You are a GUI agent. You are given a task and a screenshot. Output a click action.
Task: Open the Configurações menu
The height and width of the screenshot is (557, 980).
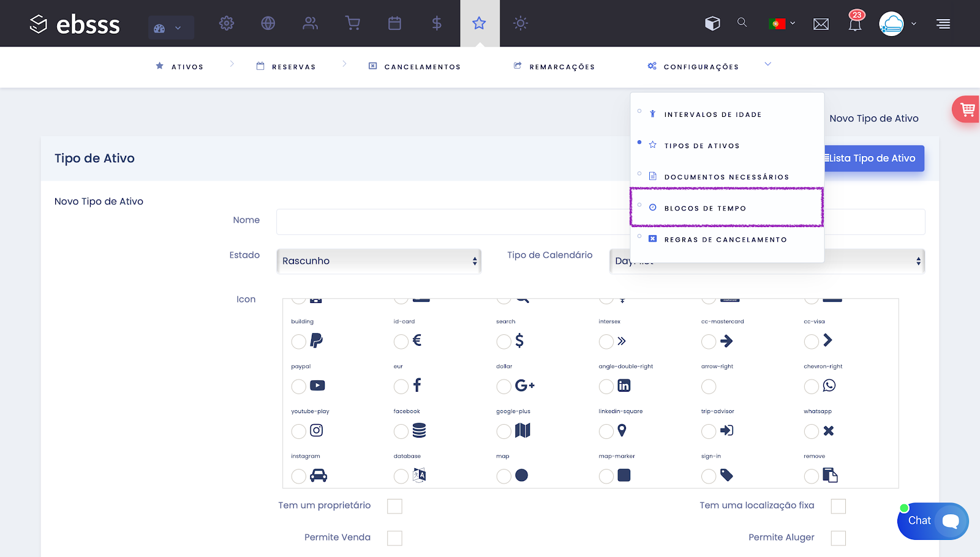pyautogui.click(x=693, y=66)
